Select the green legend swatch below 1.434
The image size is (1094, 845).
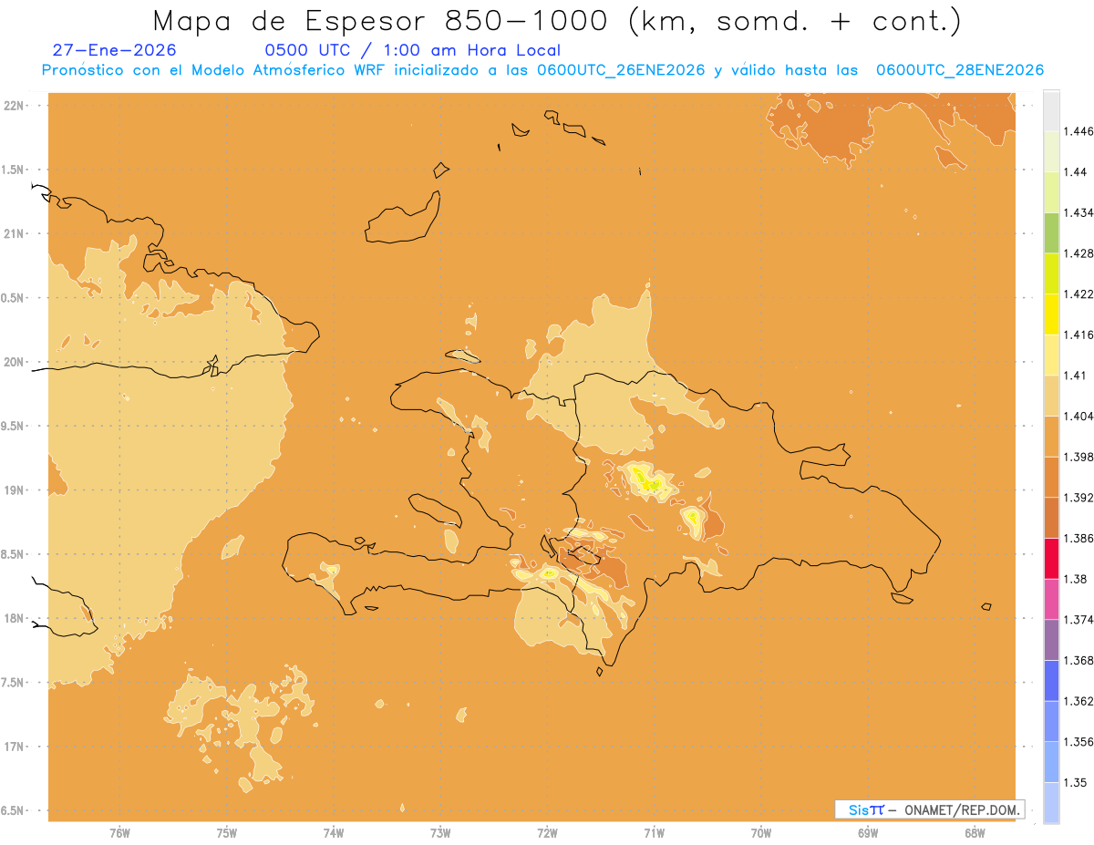click(1051, 232)
